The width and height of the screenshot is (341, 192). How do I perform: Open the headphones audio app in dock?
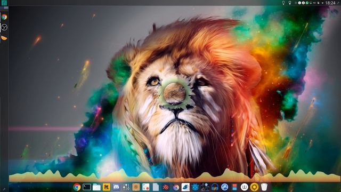click(x=215, y=187)
